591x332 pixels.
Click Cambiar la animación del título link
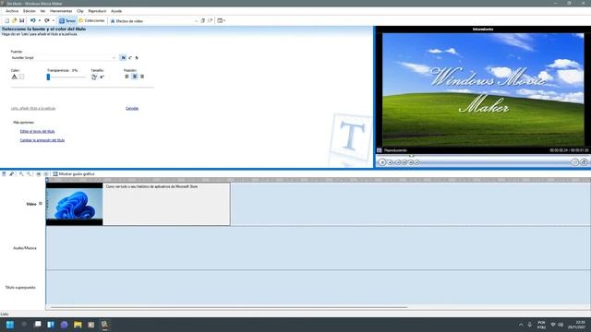click(x=42, y=140)
